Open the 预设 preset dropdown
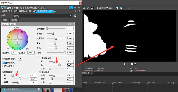178x92 pixels. pyautogui.click(x=71, y=16)
